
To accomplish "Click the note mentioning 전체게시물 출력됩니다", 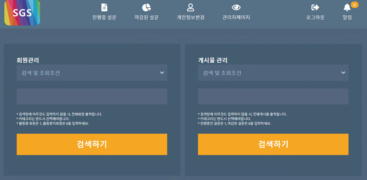I will [x=242, y=114].
